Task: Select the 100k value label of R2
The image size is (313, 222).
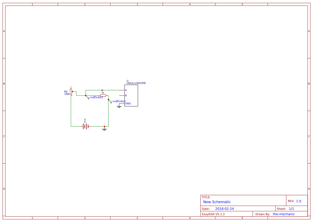Action: pyautogui.click(x=67, y=94)
